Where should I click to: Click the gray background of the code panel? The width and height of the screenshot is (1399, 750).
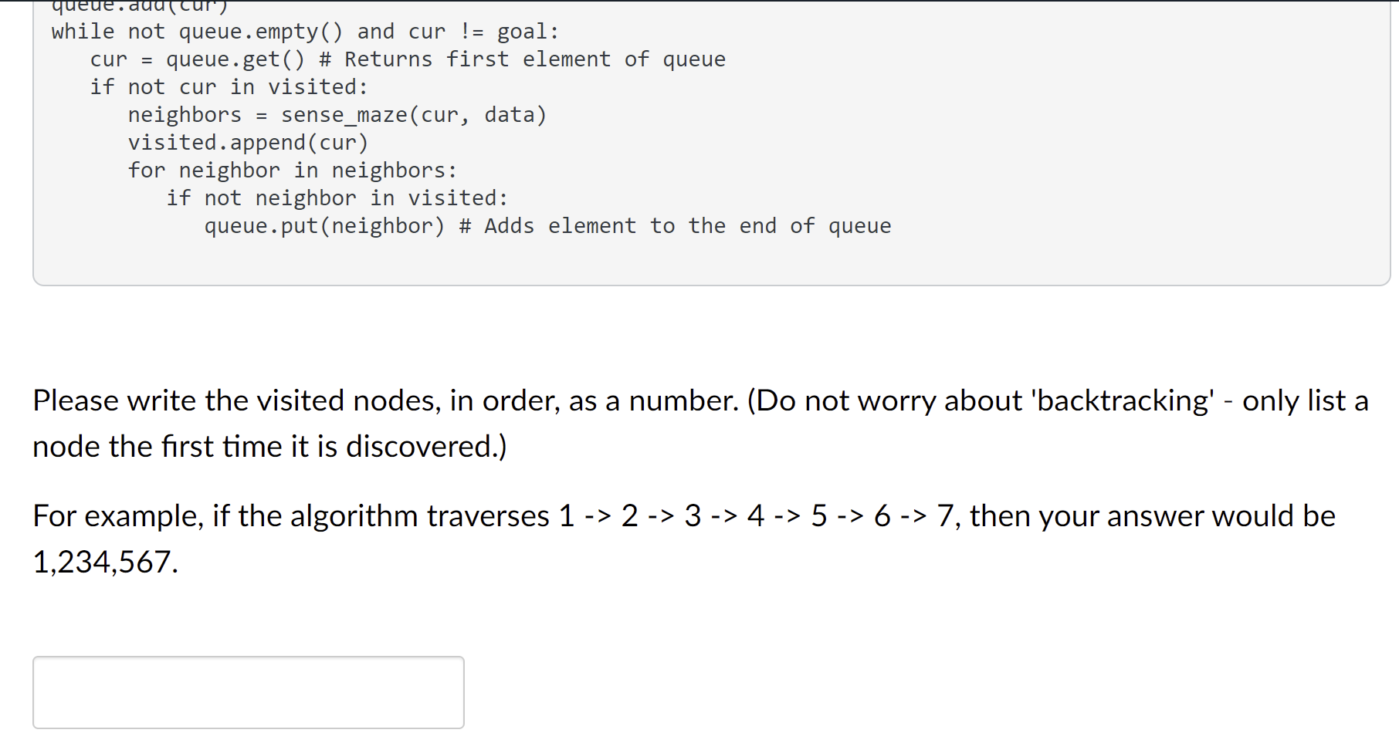click(1081, 262)
